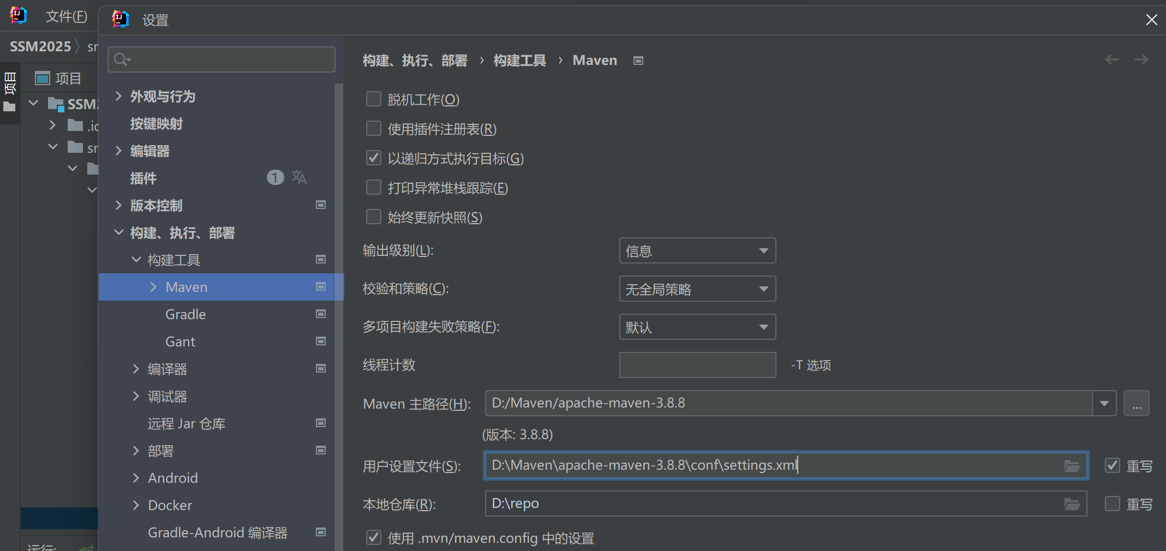Image resolution: width=1166 pixels, height=551 pixels.
Task: Click the IntelliJ IDEA logo in the title bar
Action: coord(120,19)
